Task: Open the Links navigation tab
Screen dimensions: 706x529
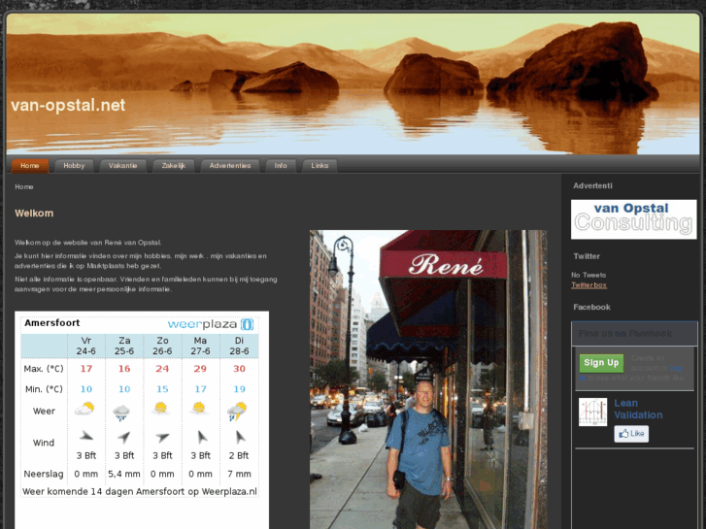Action: 319,166
